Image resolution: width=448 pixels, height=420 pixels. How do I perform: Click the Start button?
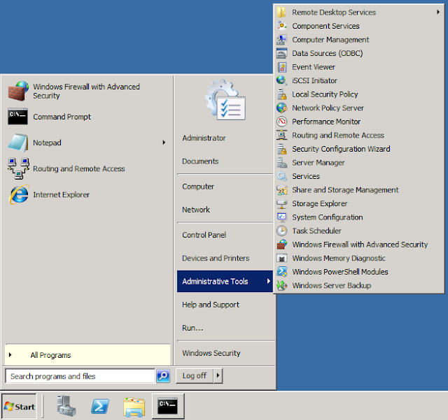19,406
